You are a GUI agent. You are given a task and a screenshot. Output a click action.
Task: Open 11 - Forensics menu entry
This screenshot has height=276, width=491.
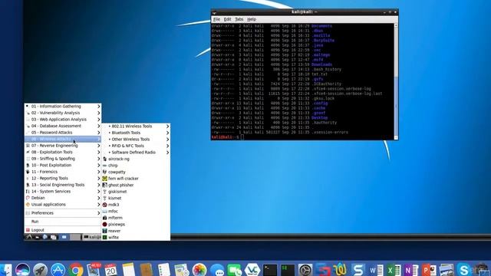pyautogui.click(x=63, y=172)
